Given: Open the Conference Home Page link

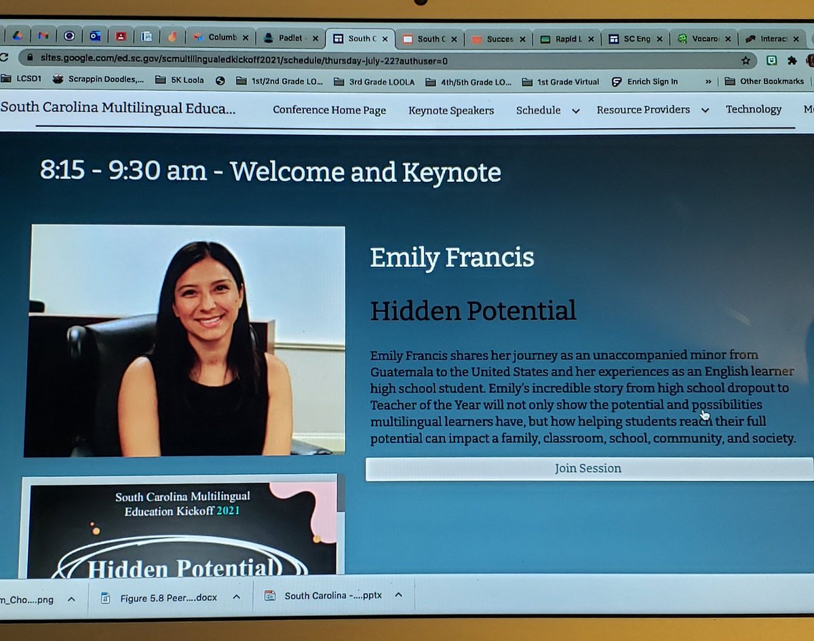Looking at the screenshot, I should tap(330, 109).
